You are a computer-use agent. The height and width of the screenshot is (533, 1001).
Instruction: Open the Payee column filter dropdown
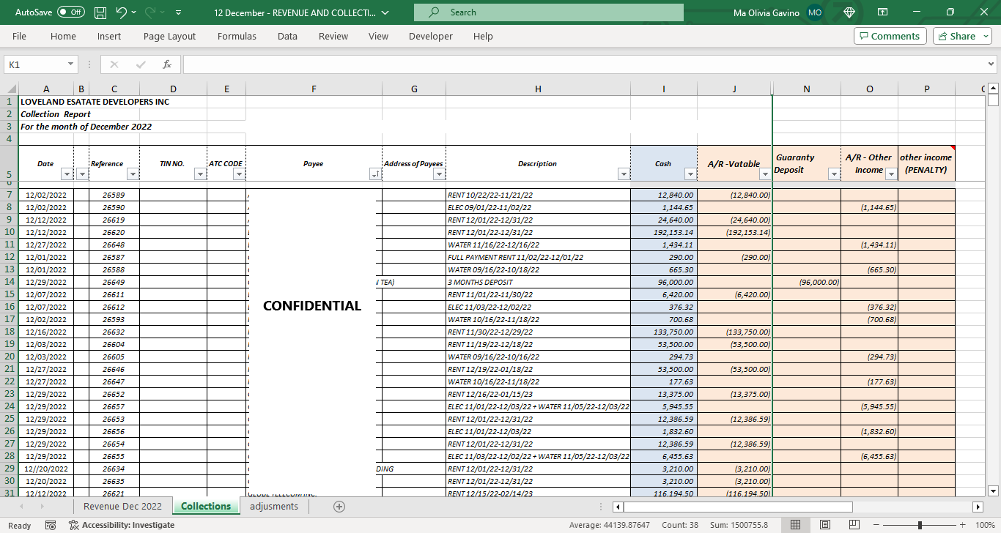[x=375, y=174]
